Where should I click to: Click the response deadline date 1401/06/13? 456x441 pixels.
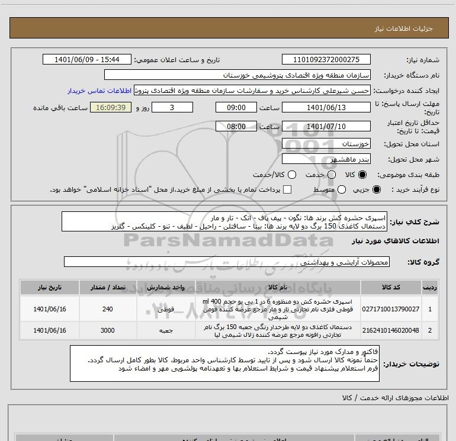tap(326, 107)
